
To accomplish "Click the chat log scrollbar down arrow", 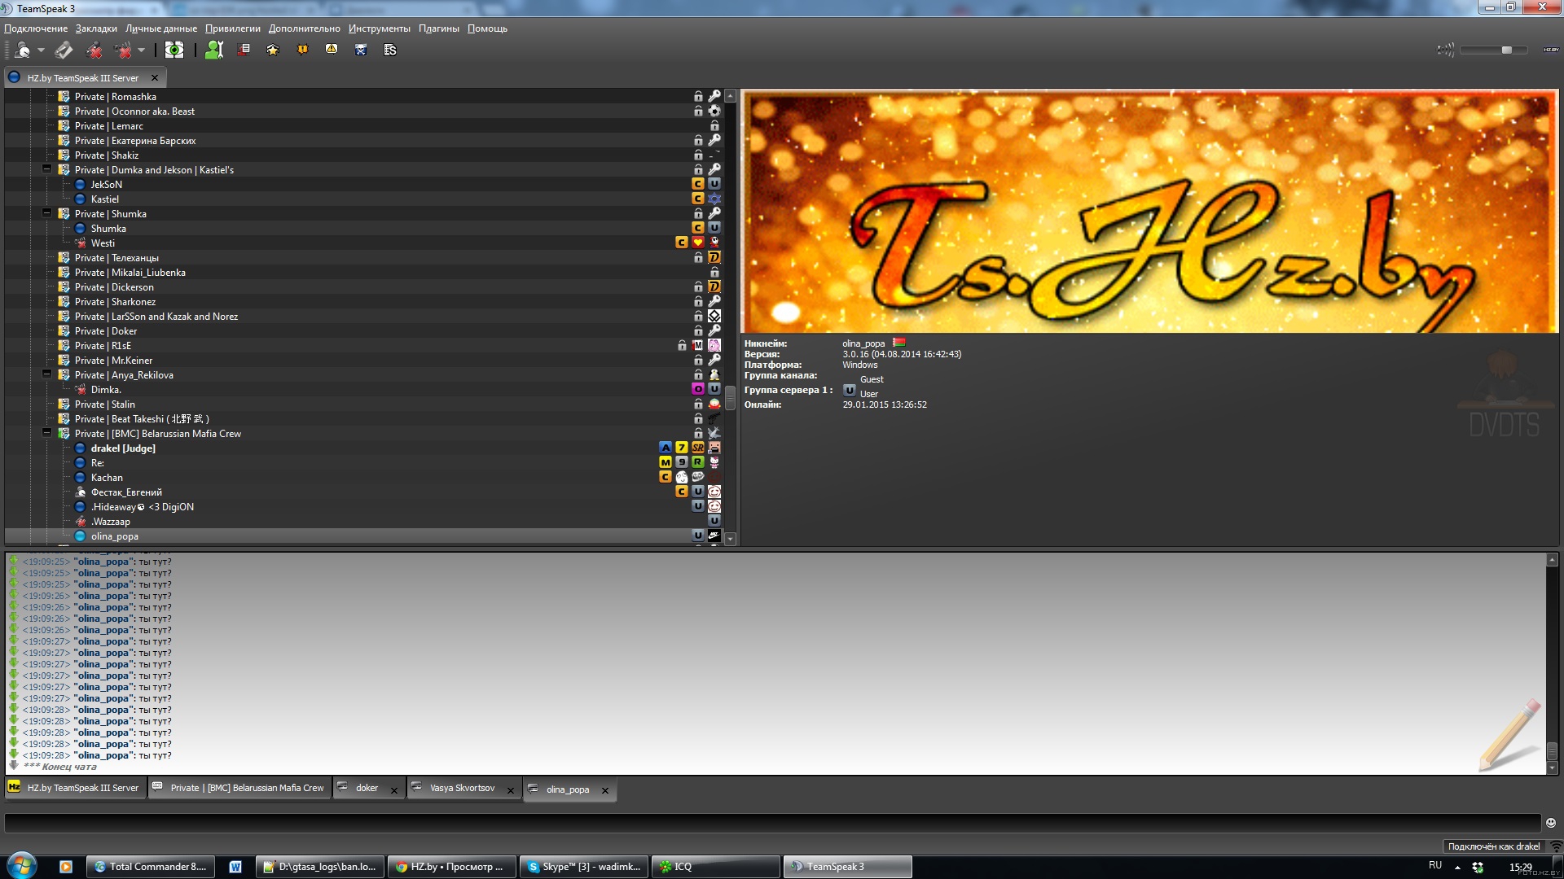I will tap(1552, 768).
